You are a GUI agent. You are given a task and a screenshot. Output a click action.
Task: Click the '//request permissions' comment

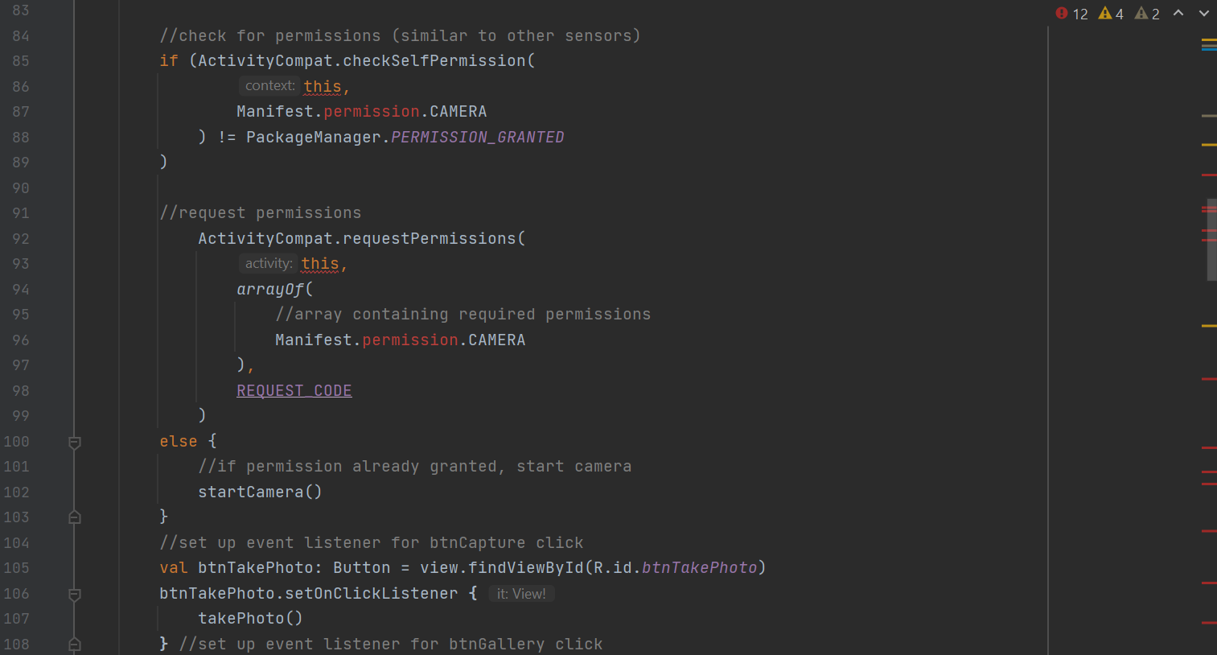261,213
